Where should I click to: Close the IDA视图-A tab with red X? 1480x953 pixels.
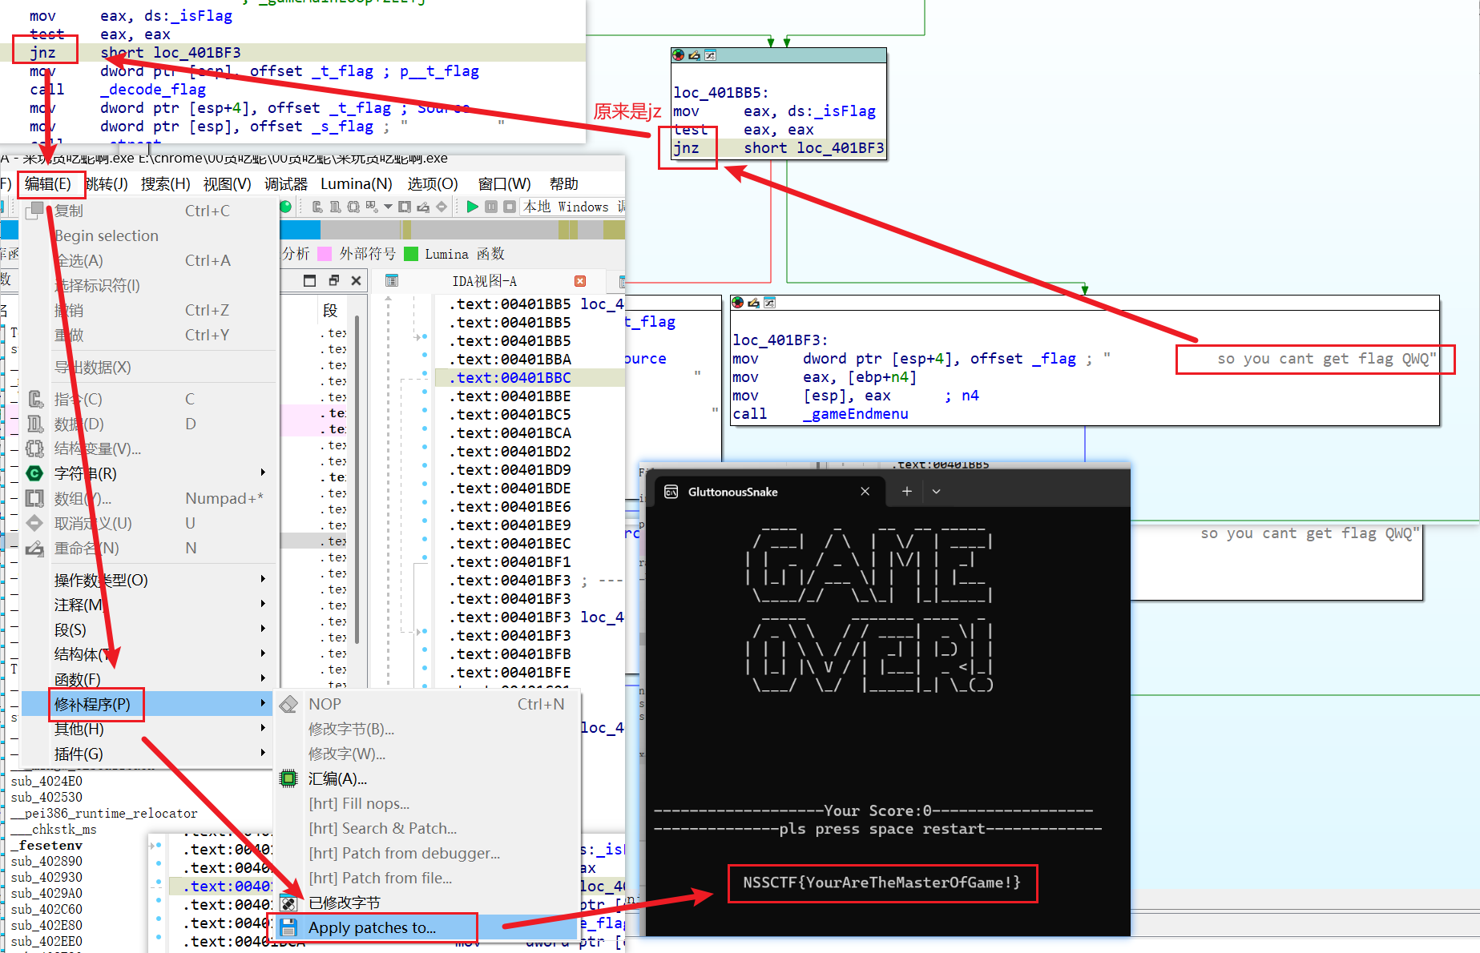[580, 281]
